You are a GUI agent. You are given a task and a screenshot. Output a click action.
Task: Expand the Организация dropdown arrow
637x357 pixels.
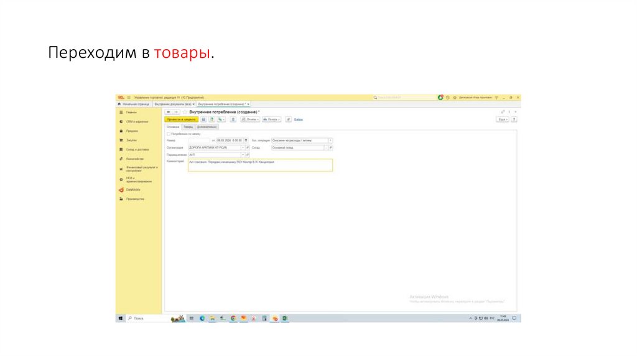click(243, 148)
